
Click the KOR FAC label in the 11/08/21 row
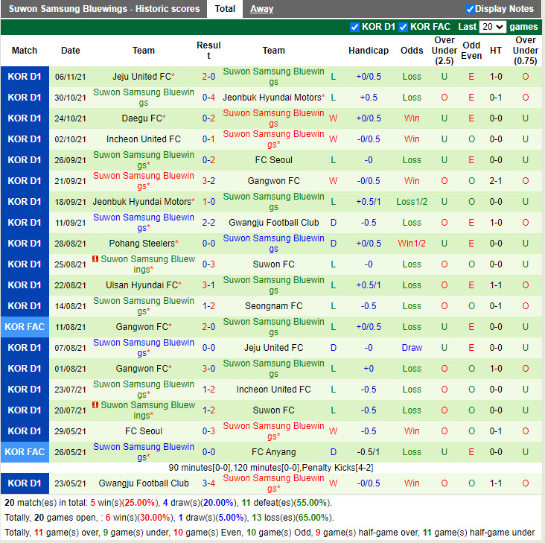coord(25,327)
